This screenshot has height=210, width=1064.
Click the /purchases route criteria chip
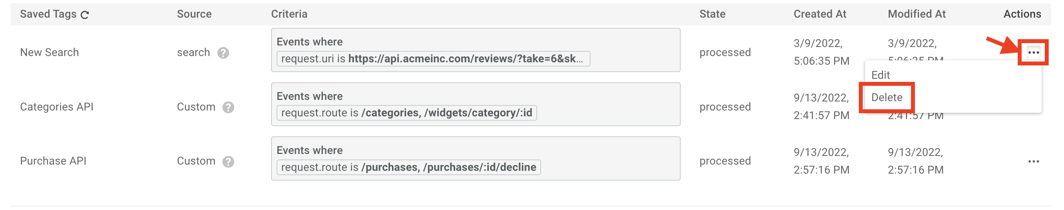pyautogui.click(x=408, y=167)
